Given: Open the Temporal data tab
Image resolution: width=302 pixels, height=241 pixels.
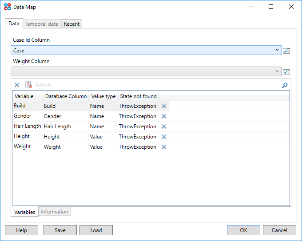Looking at the screenshot, I should pos(41,24).
